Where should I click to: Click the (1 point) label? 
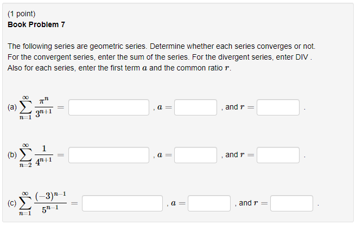(x=22, y=14)
